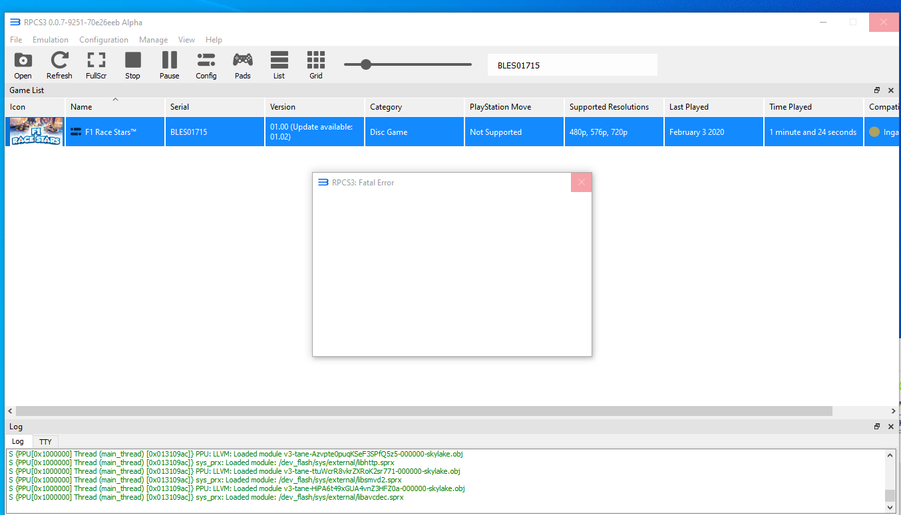The width and height of the screenshot is (901, 515).
Task: Open the Configuration menu
Action: (104, 40)
